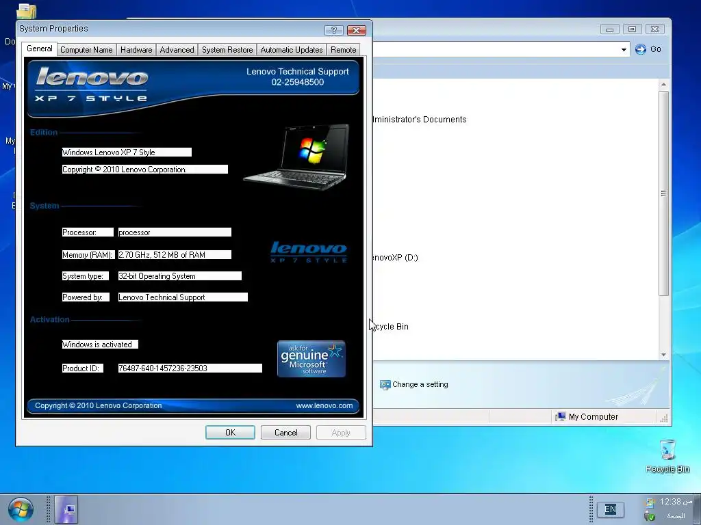Image resolution: width=701 pixels, height=525 pixels.
Task: Minimize the background My Computer window
Action: (x=609, y=29)
